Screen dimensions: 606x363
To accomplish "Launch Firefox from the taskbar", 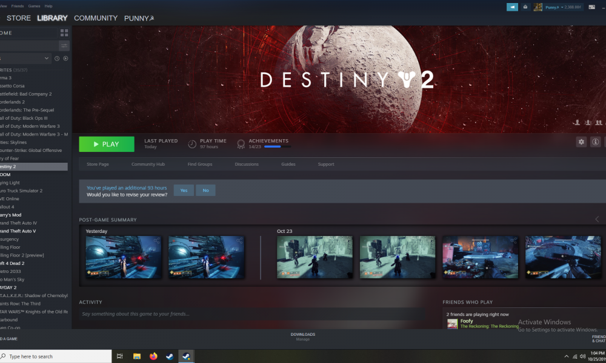I will pyautogui.click(x=153, y=356).
